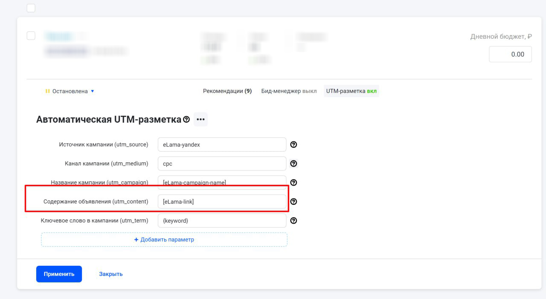Show help for utm_campaign field
546x299 pixels.
click(293, 183)
